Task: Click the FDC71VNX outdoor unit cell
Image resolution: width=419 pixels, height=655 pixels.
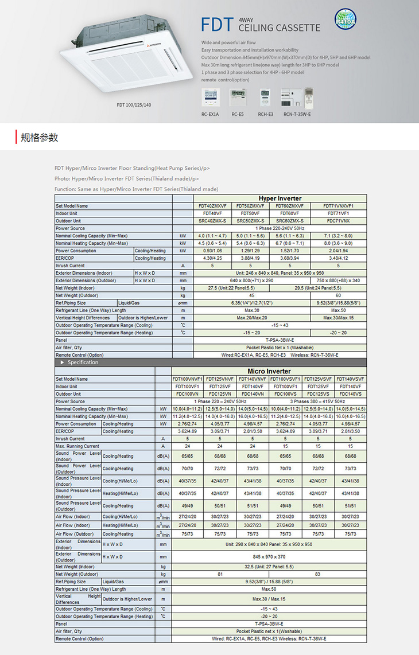Action: 338,221
